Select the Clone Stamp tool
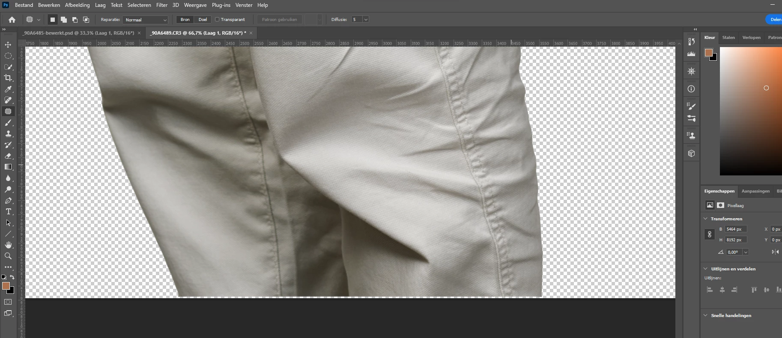 (x=8, y=134)
